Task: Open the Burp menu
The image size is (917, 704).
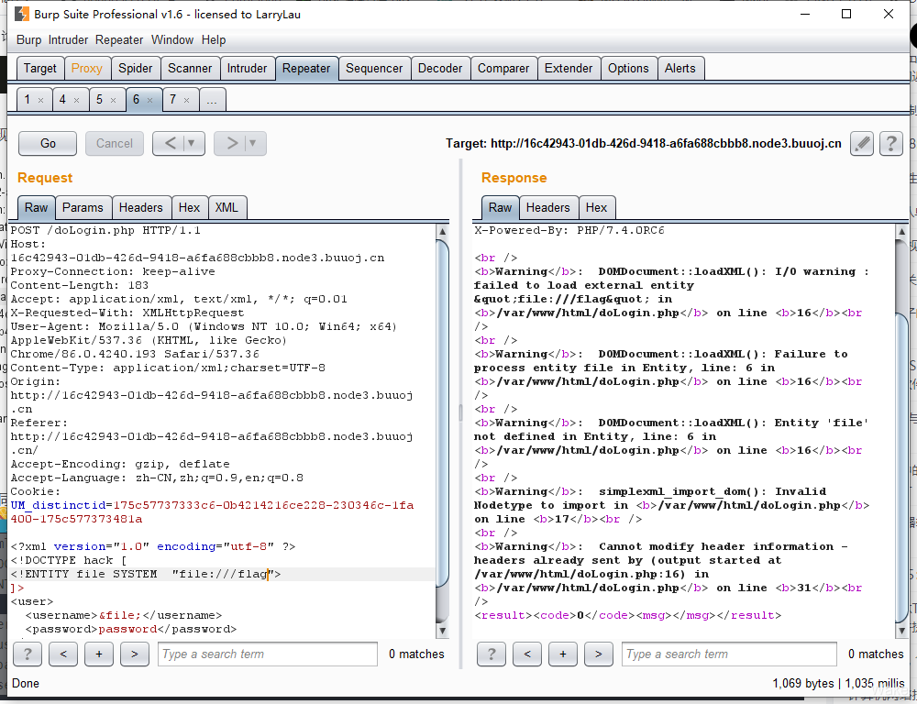Action: point(28,39)
